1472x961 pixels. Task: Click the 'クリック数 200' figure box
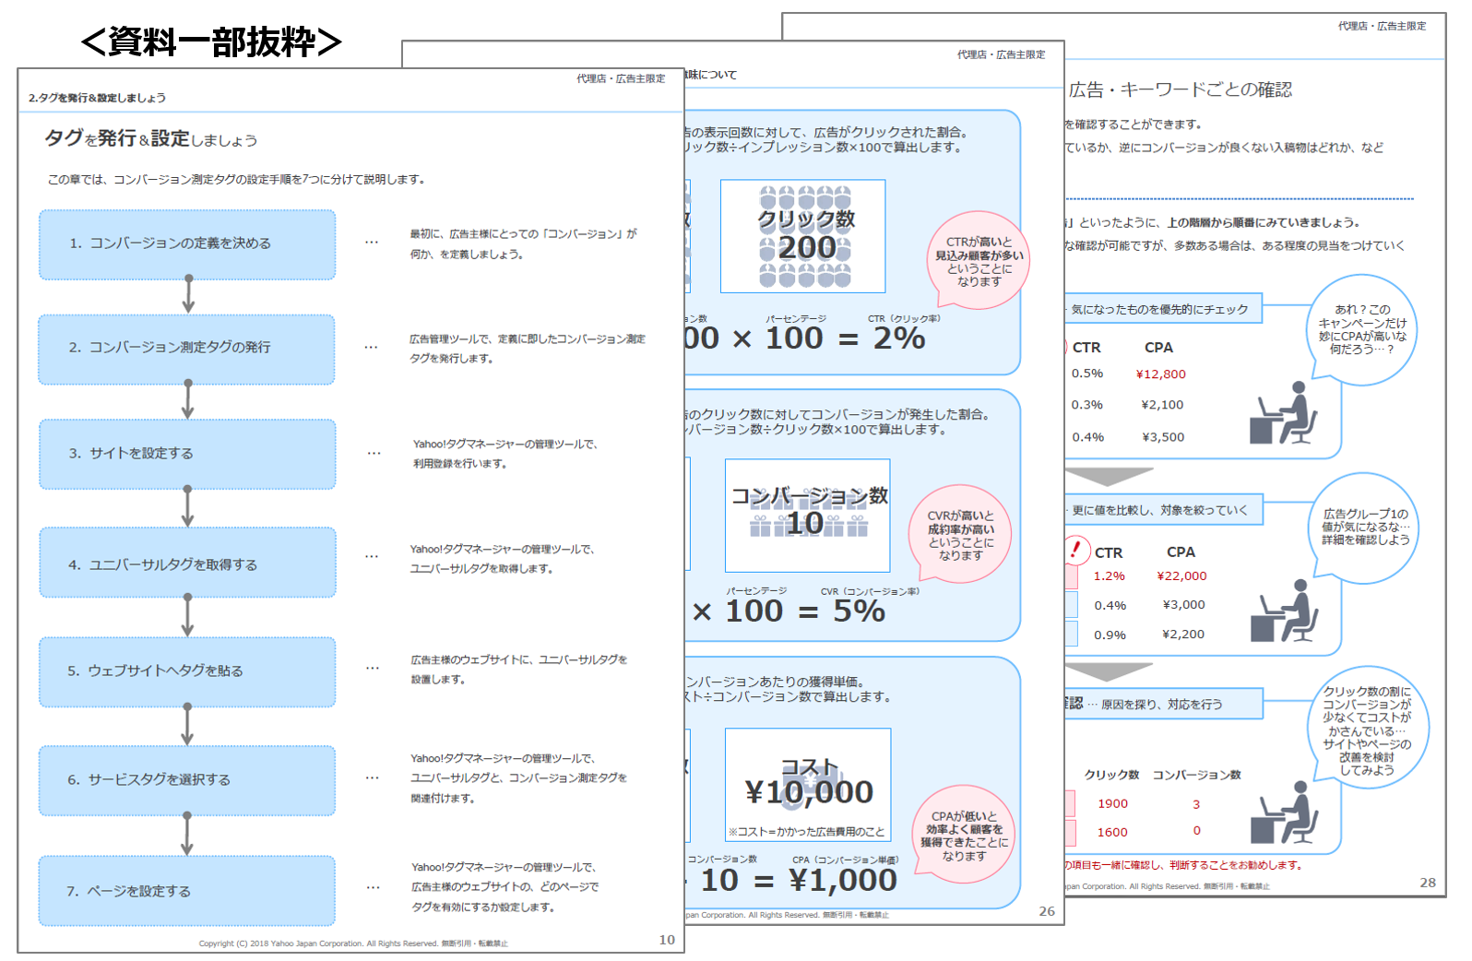tap(803, 236)
